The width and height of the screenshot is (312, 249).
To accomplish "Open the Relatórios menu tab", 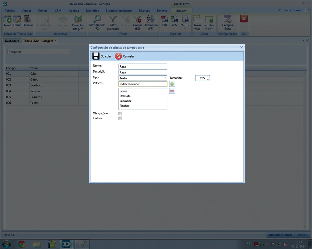I will click(92, 11).
